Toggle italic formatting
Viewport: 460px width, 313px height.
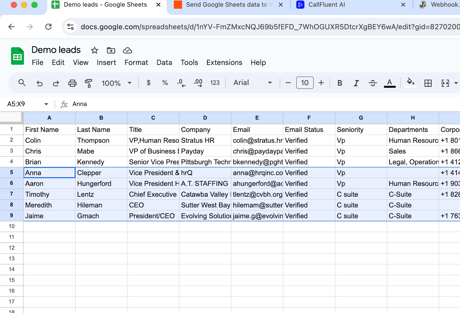click(356, 83)
